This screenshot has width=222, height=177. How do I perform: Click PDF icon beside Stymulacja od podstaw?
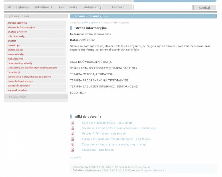(x=72, y=128)
